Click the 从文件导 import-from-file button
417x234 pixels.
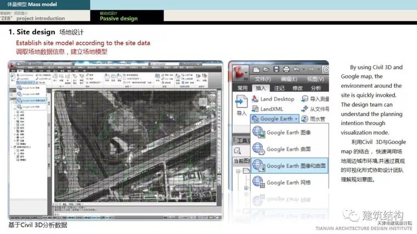pos(315,109)
